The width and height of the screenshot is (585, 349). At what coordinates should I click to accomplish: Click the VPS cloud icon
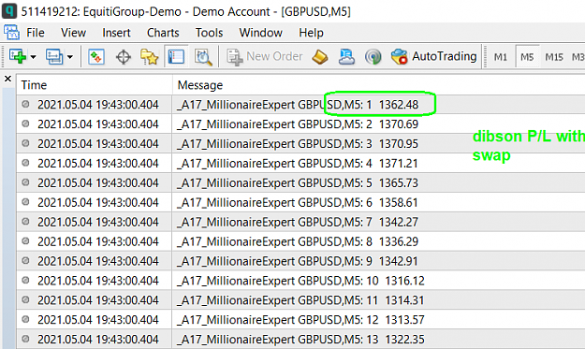pos(346,57)
